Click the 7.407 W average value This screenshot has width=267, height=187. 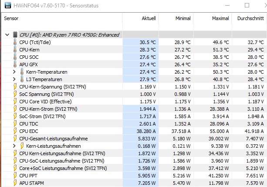click(255, 139)
